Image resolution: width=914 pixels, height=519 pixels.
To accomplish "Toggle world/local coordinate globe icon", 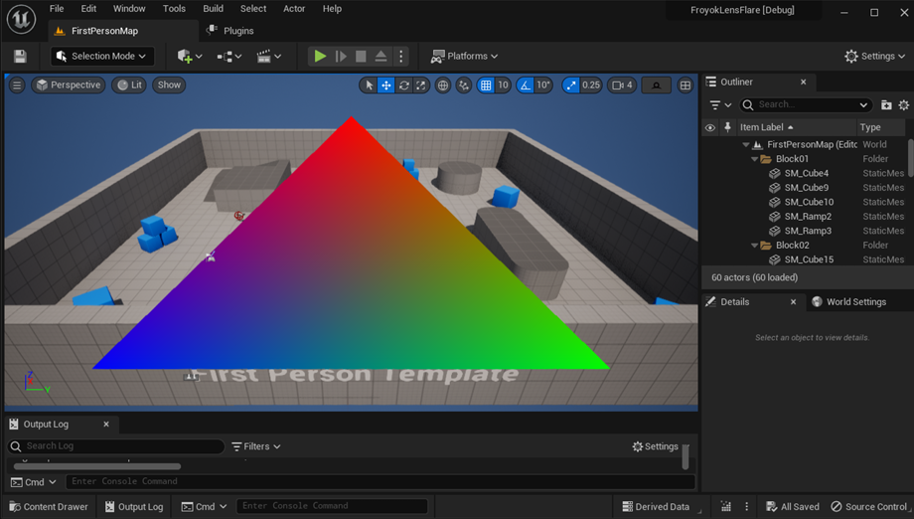I will [x=443, y=86].
